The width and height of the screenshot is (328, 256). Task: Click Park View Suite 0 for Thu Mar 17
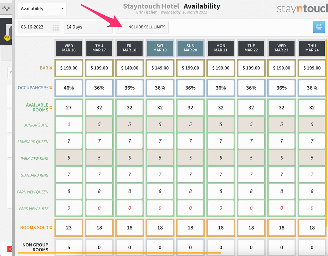point(99,208)
